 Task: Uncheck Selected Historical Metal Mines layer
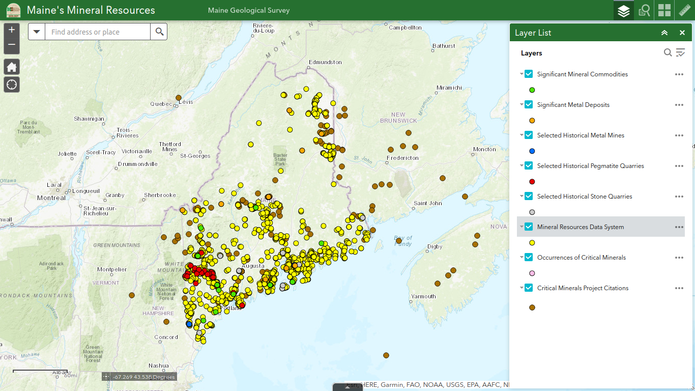529,135
